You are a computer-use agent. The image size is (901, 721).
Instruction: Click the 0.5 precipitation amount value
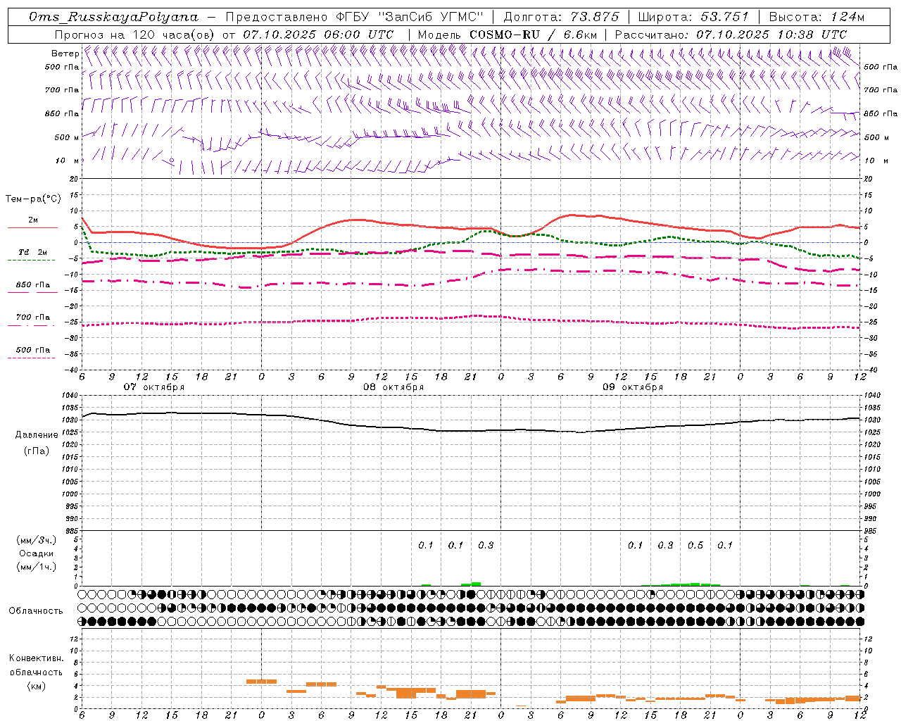coord(695,545)
